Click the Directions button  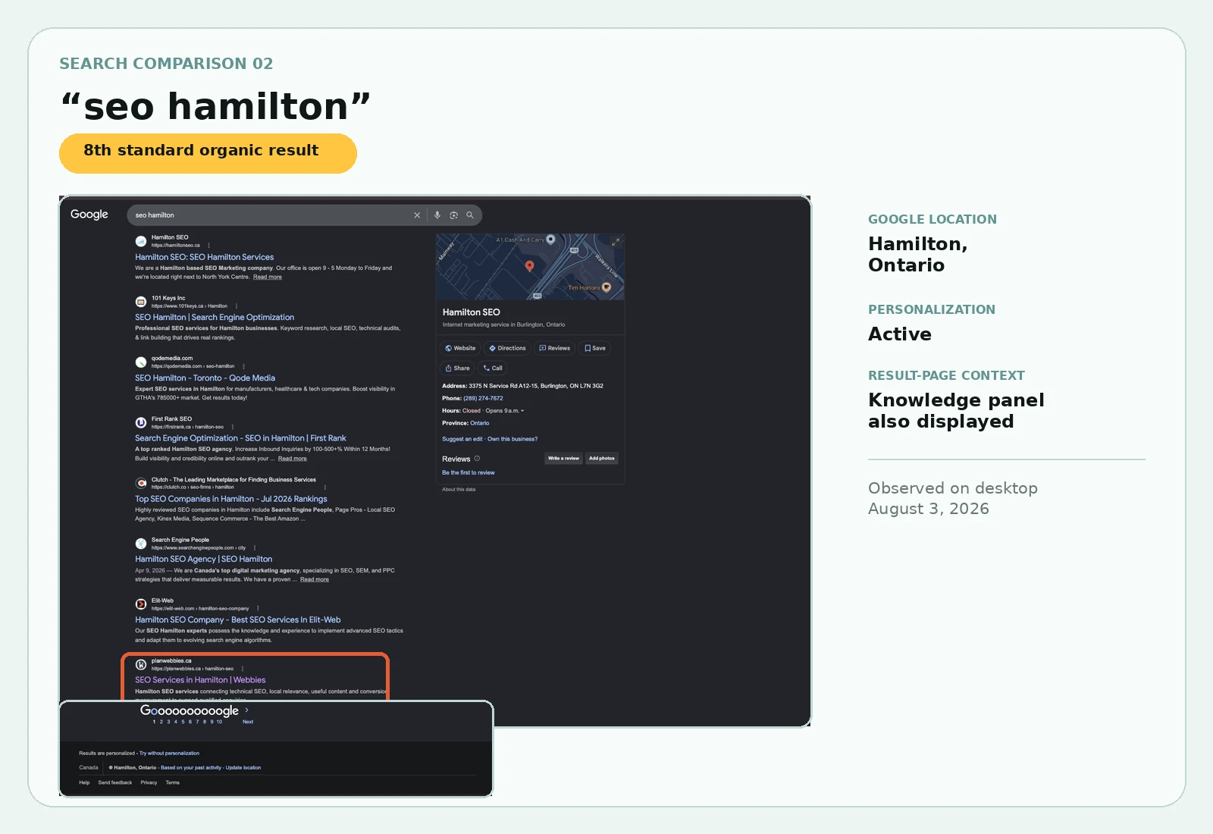tap(507, 349)
